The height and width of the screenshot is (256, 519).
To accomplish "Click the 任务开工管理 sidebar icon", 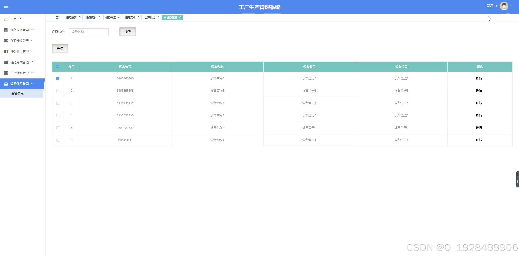I will tap(6, 51).
